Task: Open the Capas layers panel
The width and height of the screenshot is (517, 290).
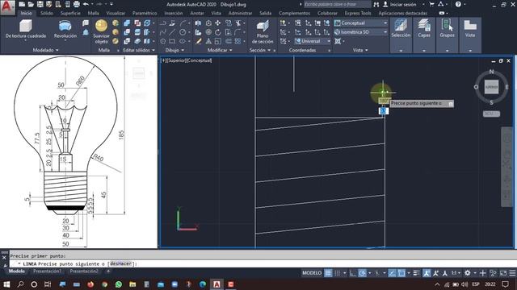Action: click(x=424, y=28)
